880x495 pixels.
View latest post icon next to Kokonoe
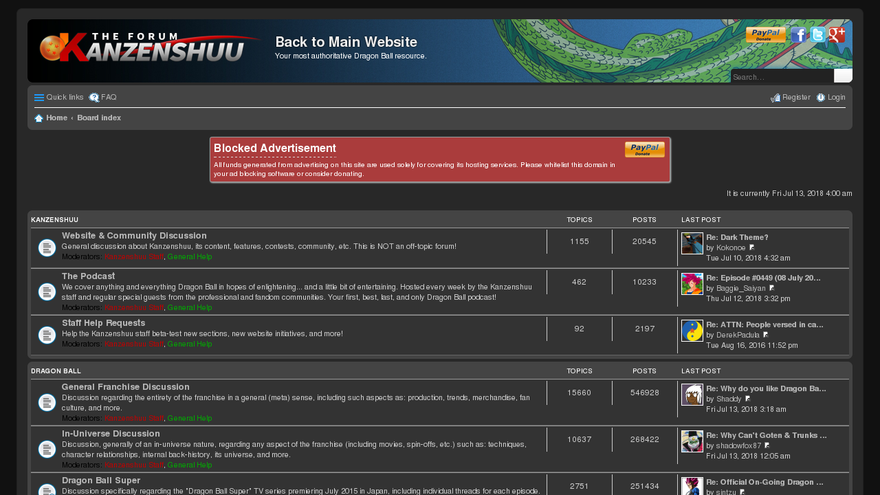pyautogui.click(x=751, y=247)
